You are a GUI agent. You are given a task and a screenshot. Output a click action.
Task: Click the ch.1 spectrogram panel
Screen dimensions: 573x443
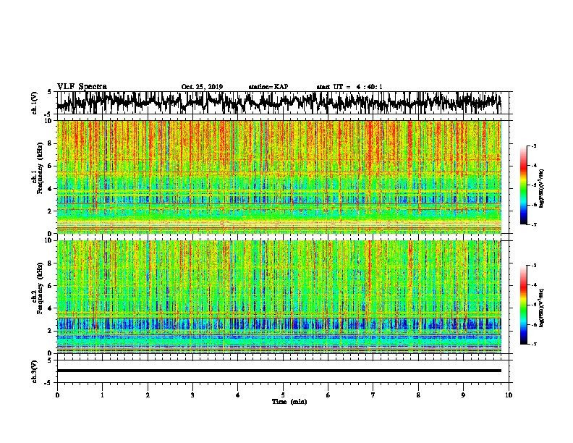[x=279, y=177]
